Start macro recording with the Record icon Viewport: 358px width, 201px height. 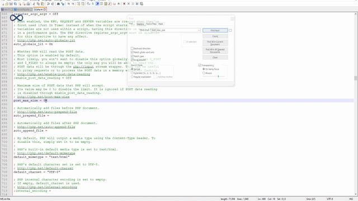[124, 4]
